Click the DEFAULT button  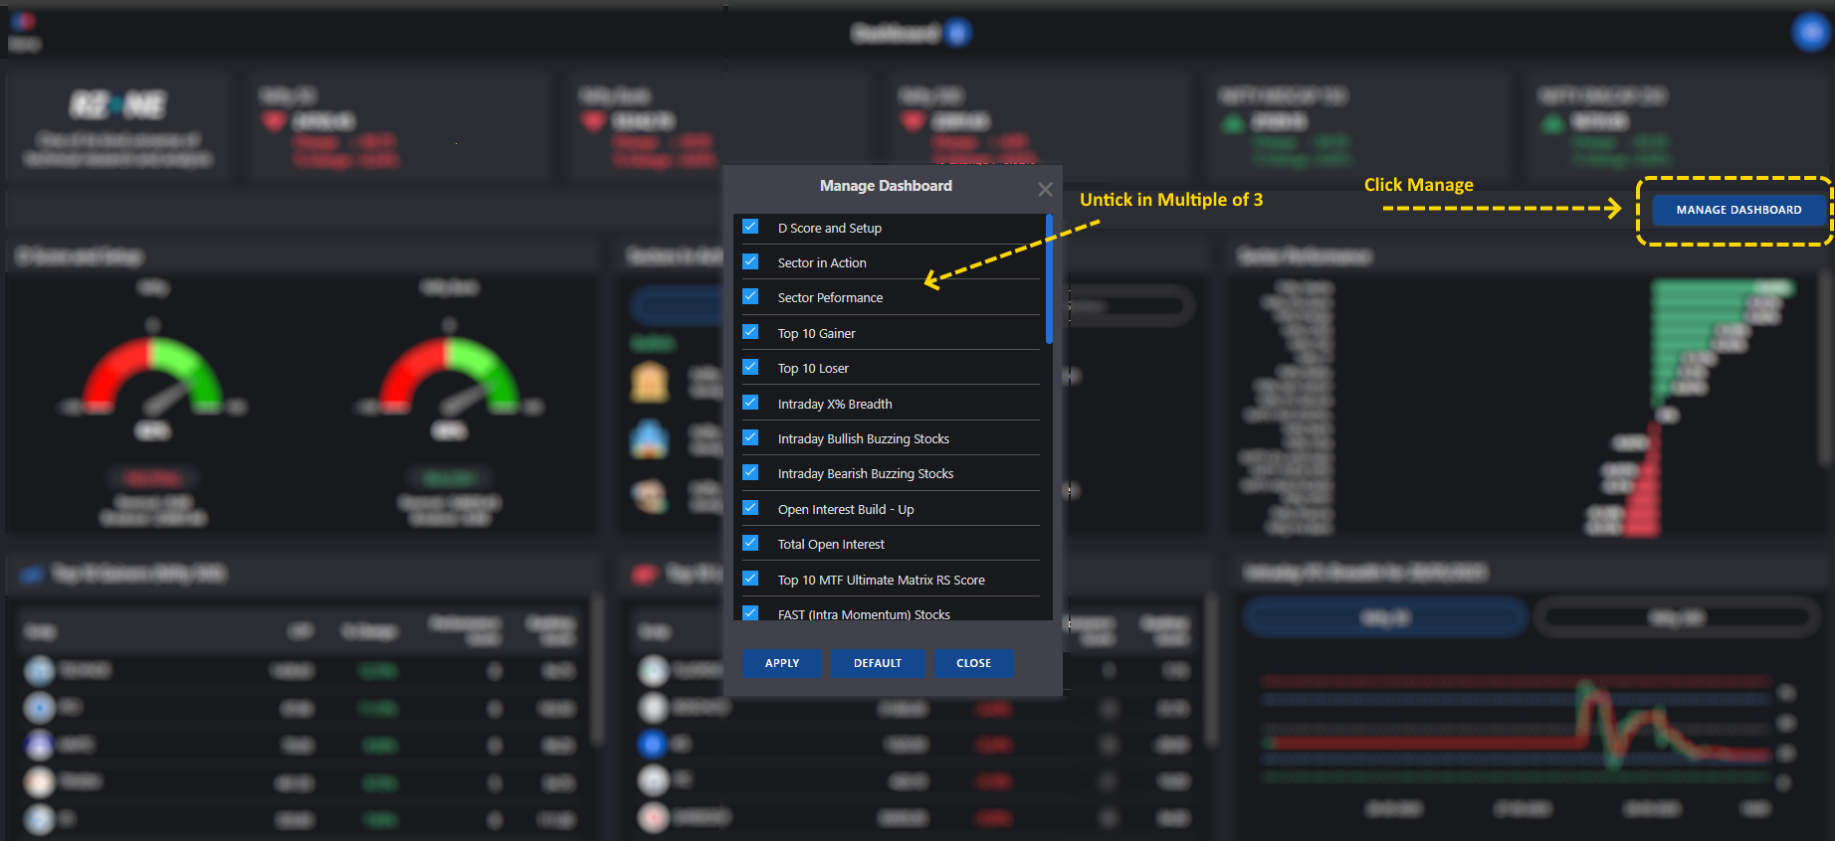[x=878, y=663]
